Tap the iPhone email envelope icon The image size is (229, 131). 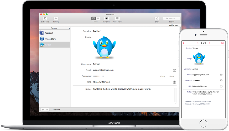[x=221, y=75]
